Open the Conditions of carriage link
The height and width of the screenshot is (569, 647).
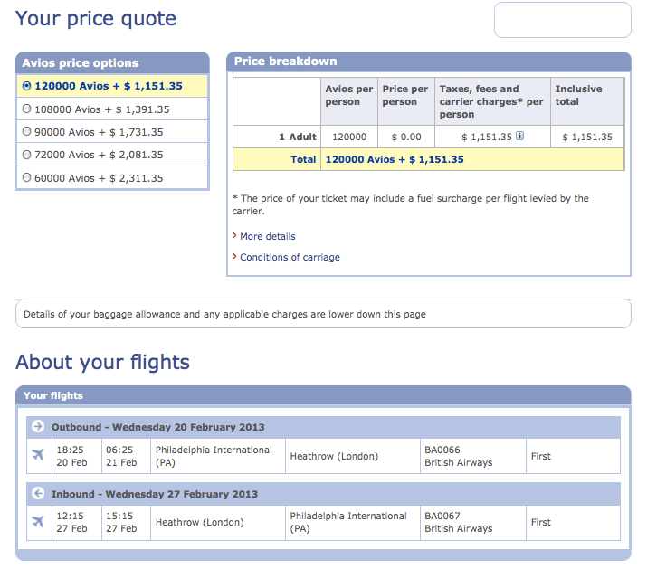point(290,257)
